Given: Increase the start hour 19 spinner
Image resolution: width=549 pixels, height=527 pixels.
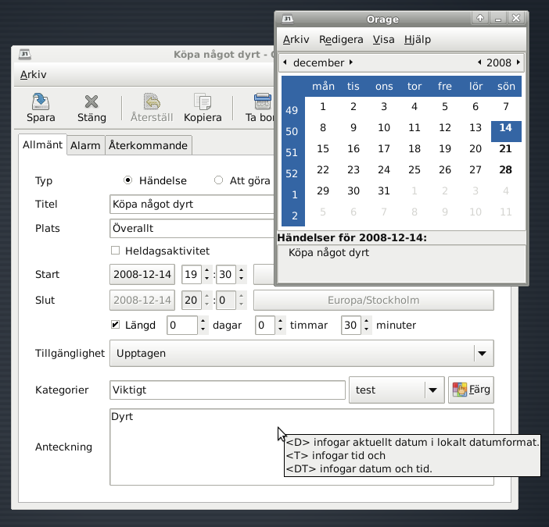Looking at the screenshot, I should click(207, 270).
